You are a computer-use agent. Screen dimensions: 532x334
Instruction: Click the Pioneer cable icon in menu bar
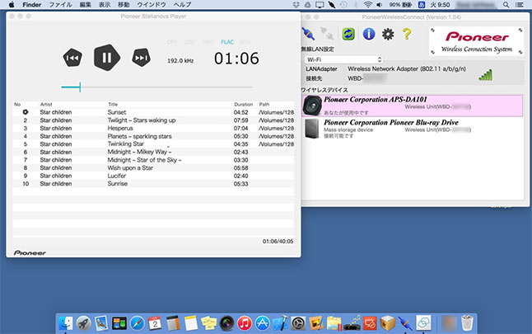[x=332, y=5]
